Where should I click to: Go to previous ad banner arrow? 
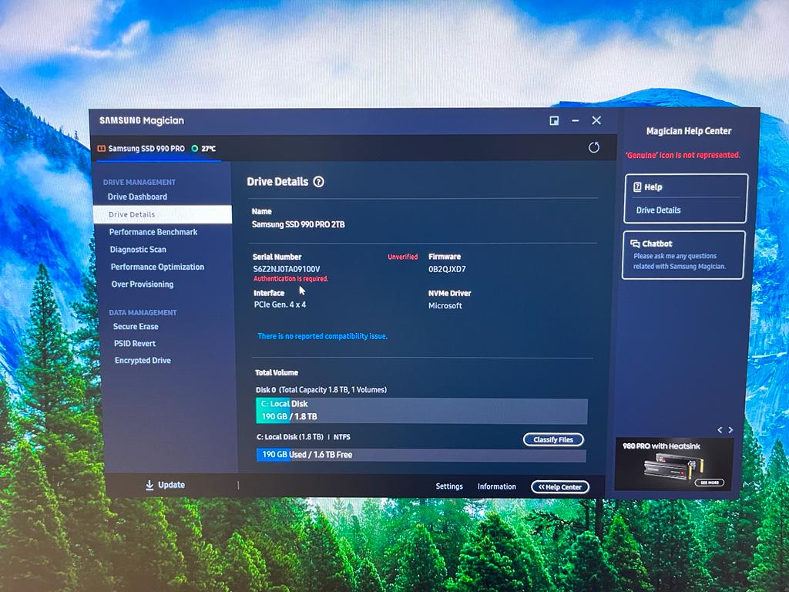(x=720, y=430)
